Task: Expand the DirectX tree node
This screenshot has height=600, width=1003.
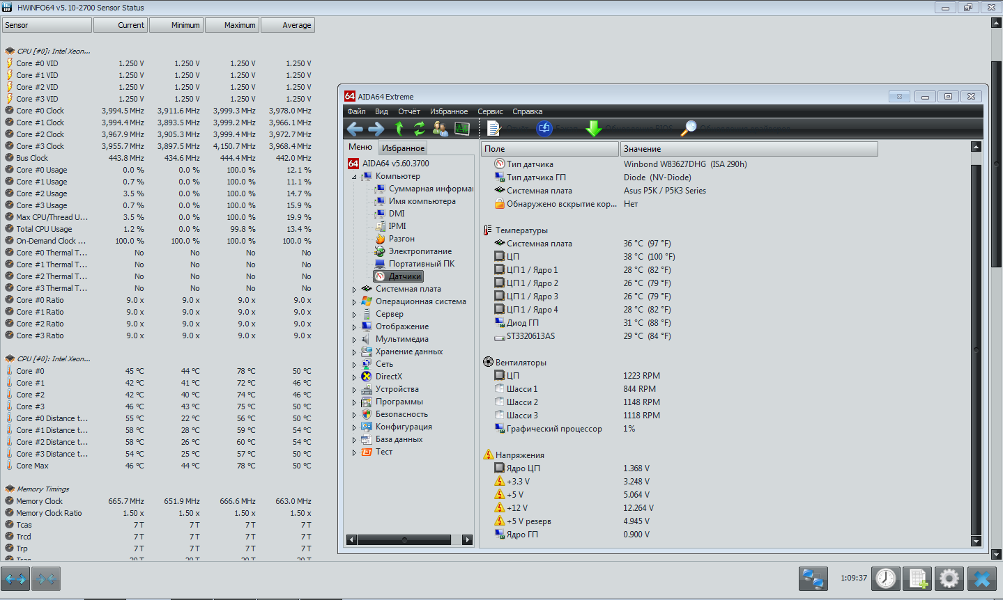Action: (354, 377)
